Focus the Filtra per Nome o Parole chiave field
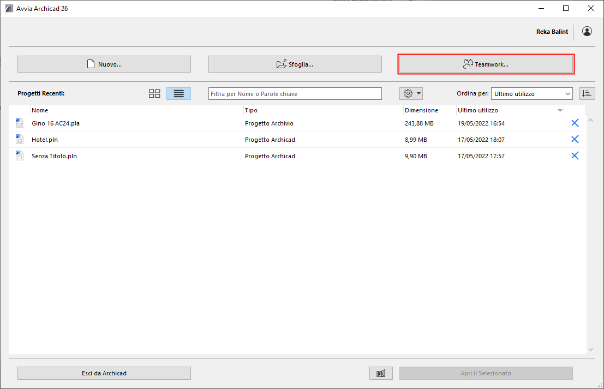 (x=295, y=94)
